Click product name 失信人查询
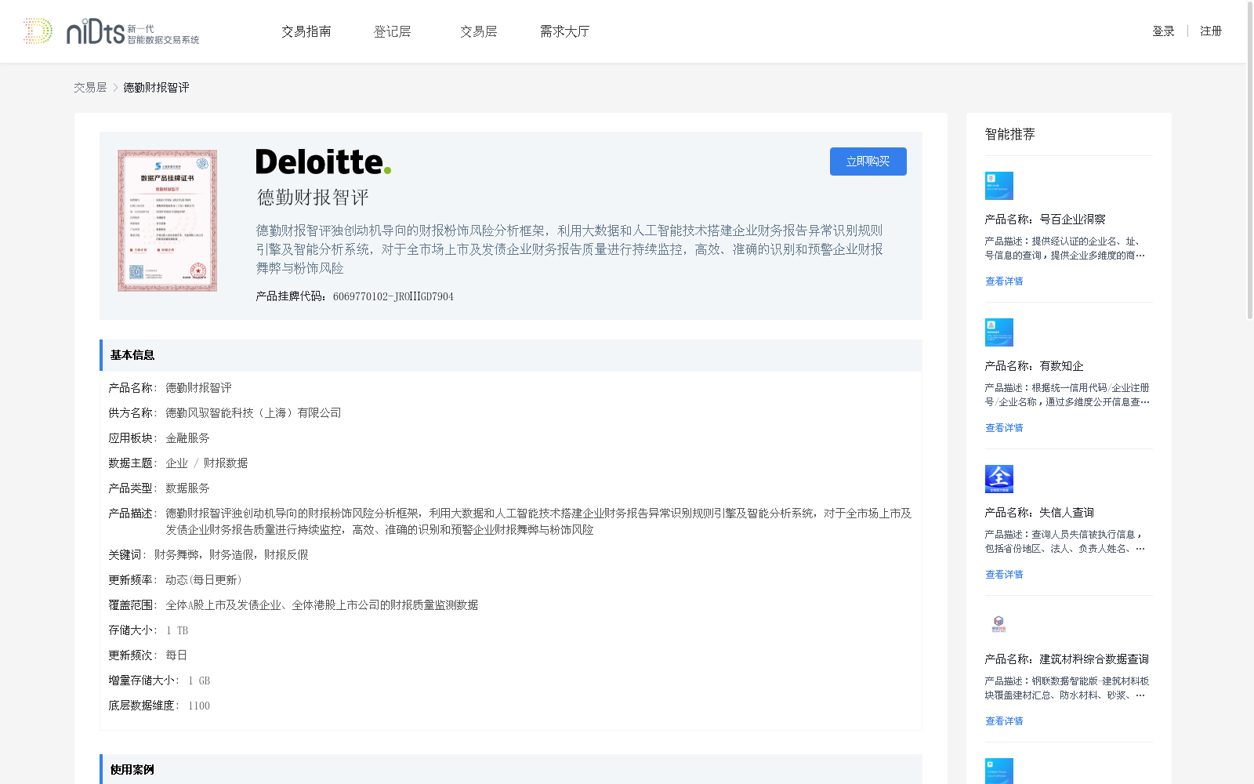Viewport: 1254px width, 784px height. 1067,513
